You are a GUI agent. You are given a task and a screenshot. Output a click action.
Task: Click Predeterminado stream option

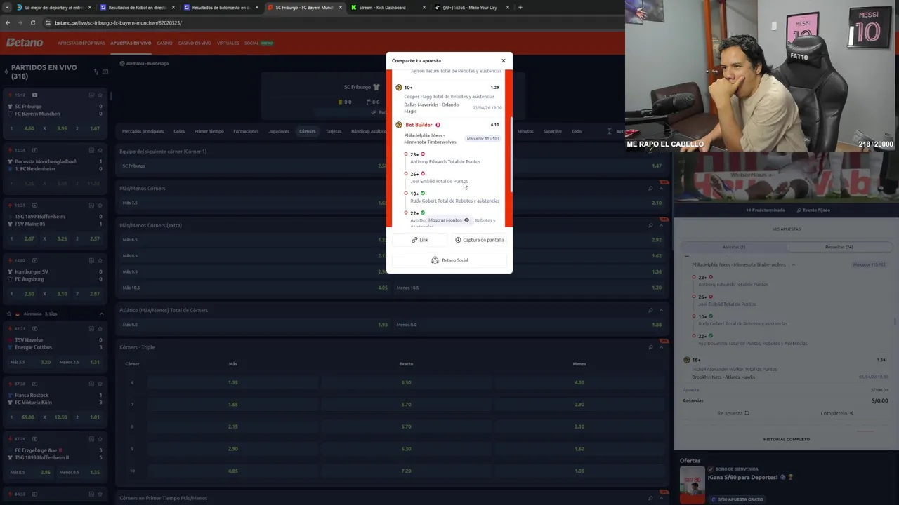coord(766,210)
